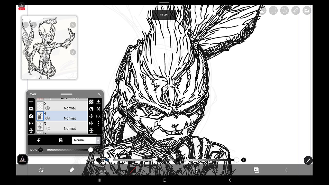Redo the last undone stroke
The image size is (329, 185).
[225, 170]
